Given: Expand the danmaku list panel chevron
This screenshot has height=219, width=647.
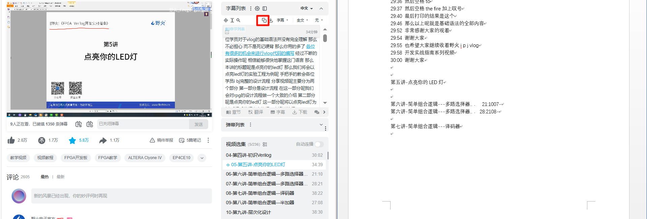Looking at the screenshot, I should tap(321, 124).
